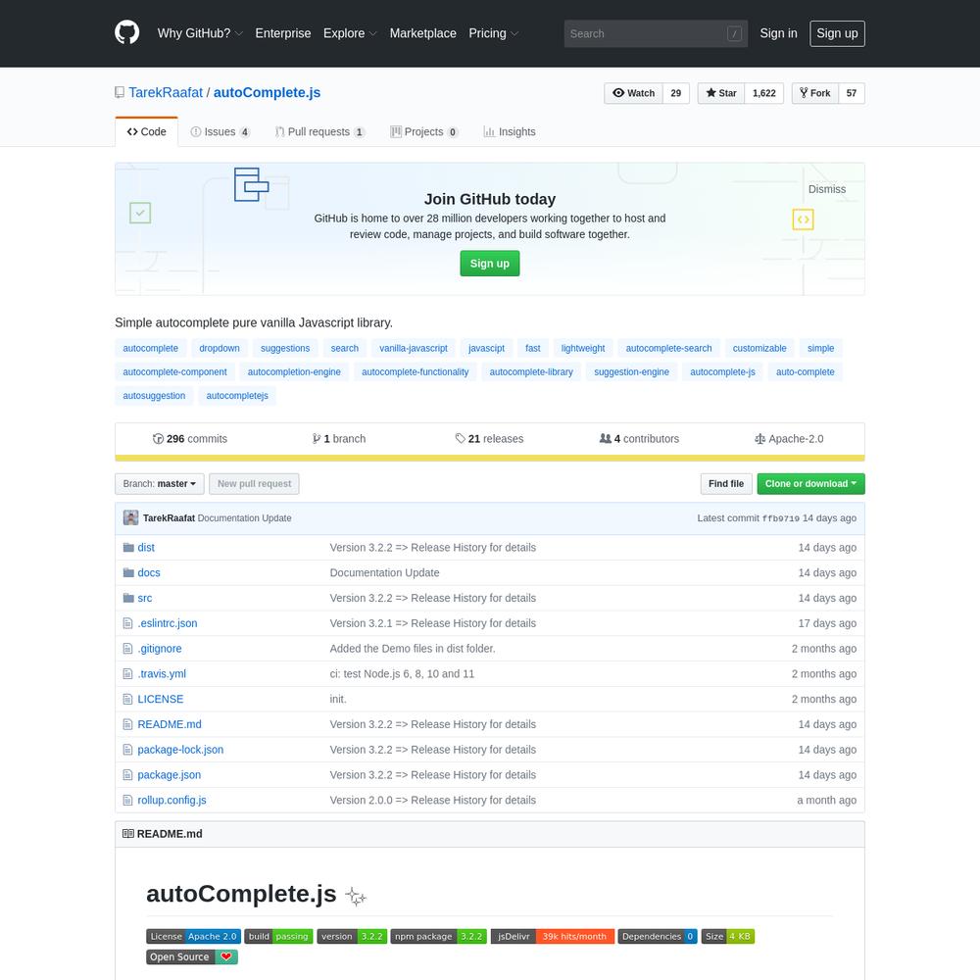This screenshot has height=980, width=980.
Task: Click the rollup.config.js file icon
Action: [x=128, y=800]
